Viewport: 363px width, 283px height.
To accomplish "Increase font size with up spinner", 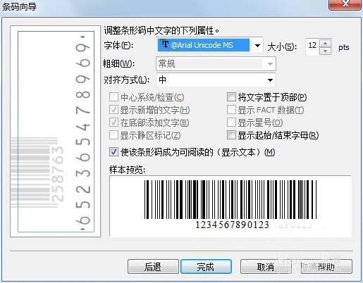I will 326,44.
